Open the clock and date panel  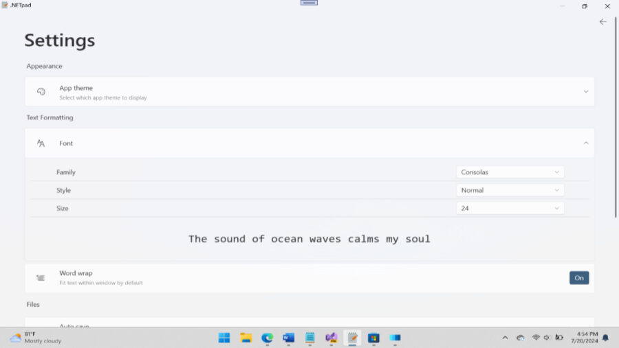coord(587,338)
